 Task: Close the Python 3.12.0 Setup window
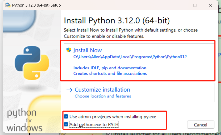click(x=210, y=5)
